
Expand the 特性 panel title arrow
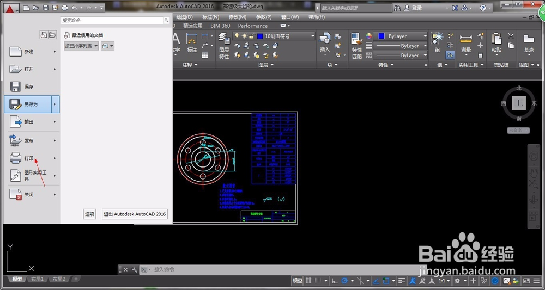(392, 65)
